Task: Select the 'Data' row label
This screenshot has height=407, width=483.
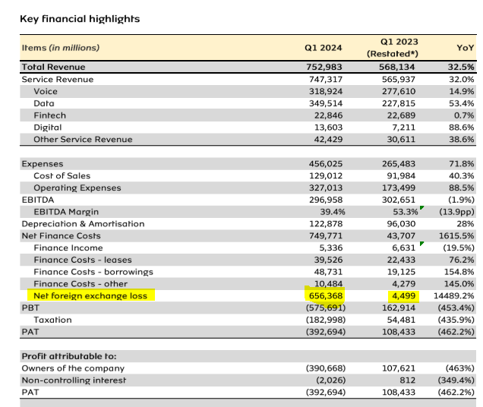Action: 44,103
